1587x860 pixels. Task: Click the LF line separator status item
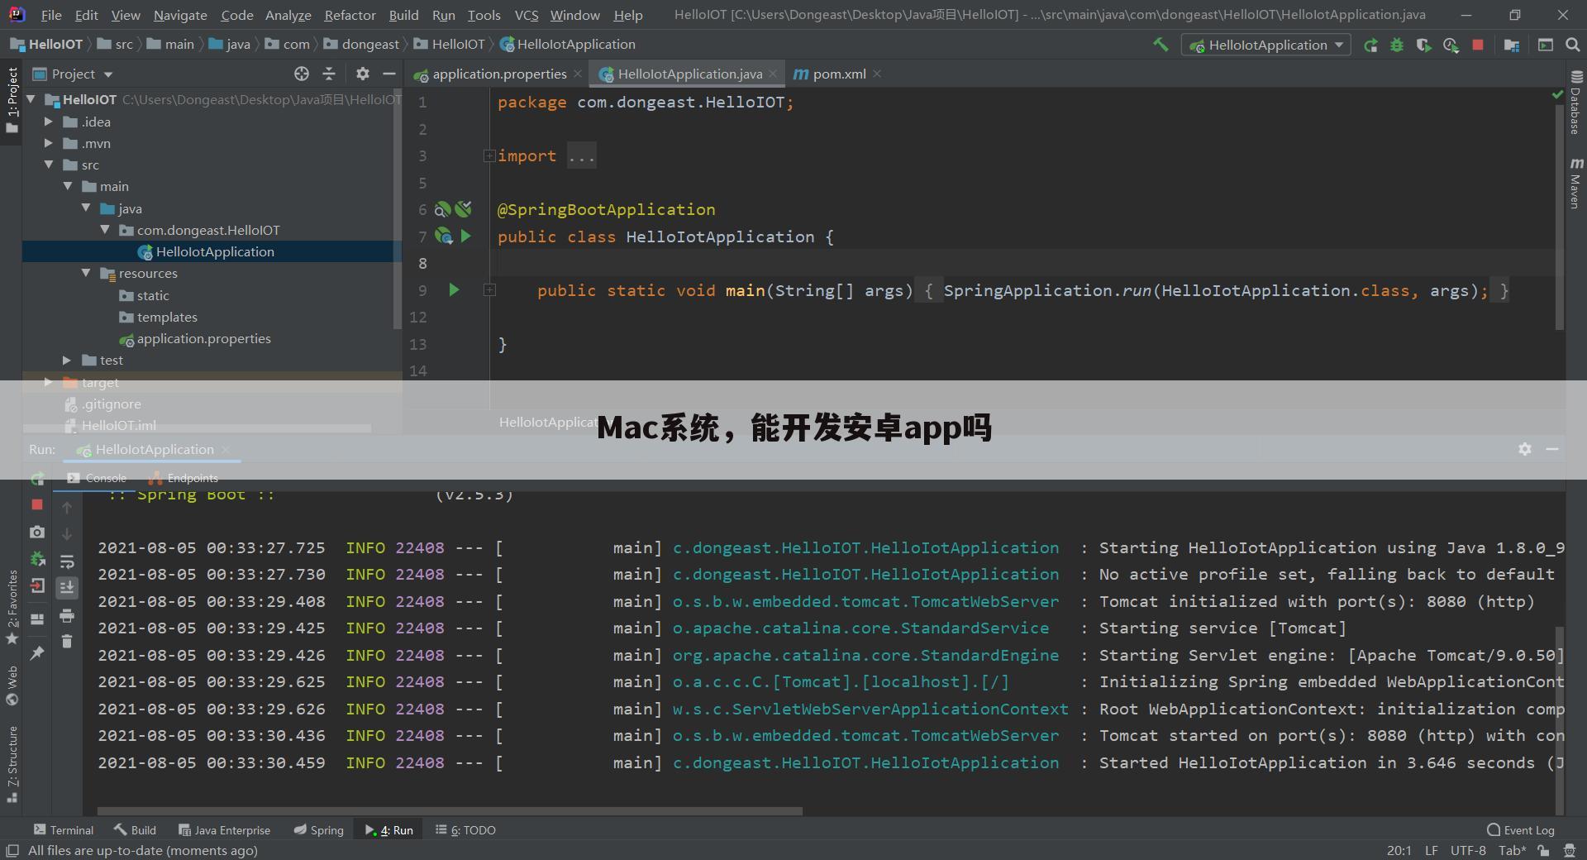pos(1431,851)
